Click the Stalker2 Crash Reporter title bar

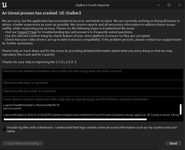(x=92, y=5)
